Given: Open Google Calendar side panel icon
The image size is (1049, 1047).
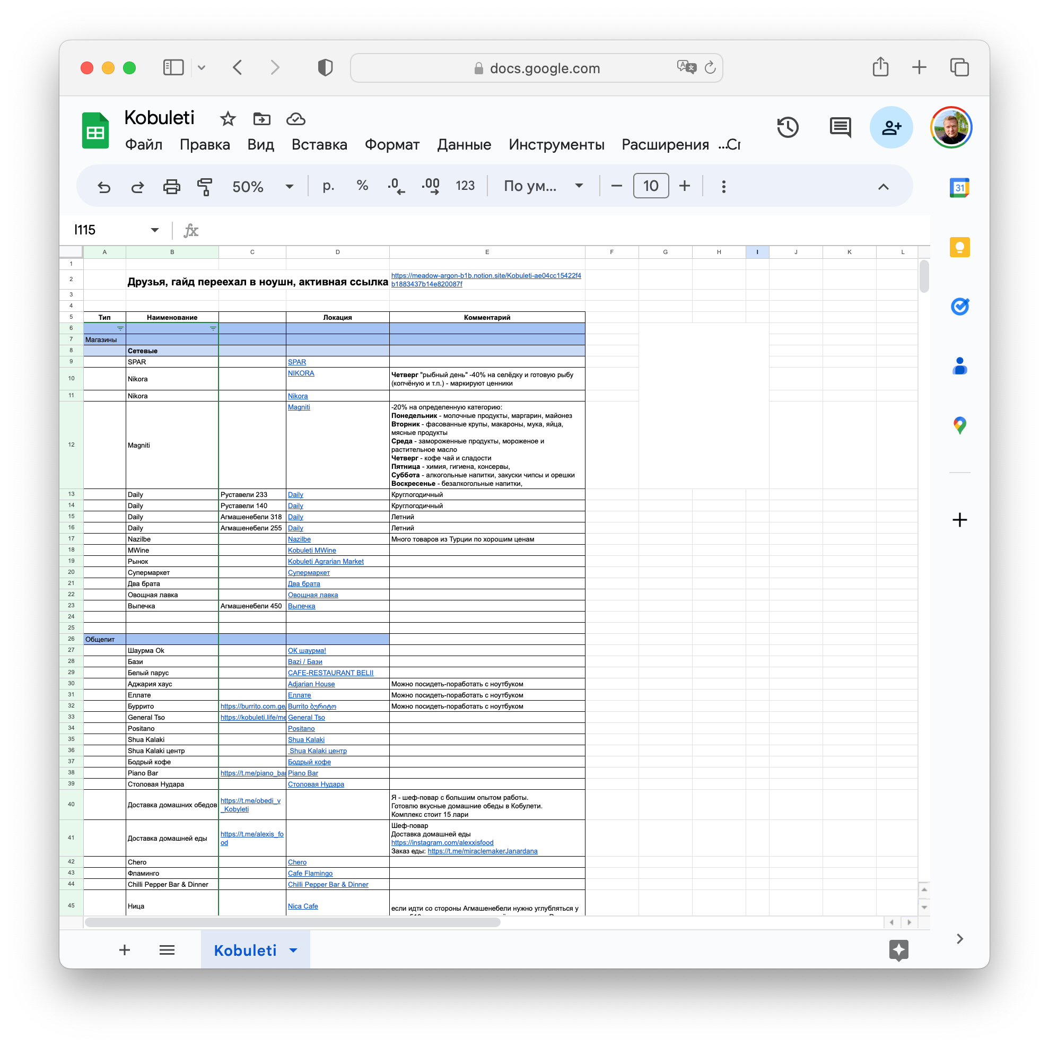Looking at the screenshot, I should coord(959,188).
